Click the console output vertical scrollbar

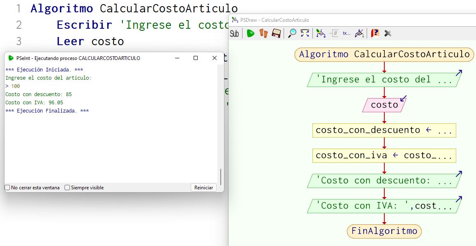[221, 177]
